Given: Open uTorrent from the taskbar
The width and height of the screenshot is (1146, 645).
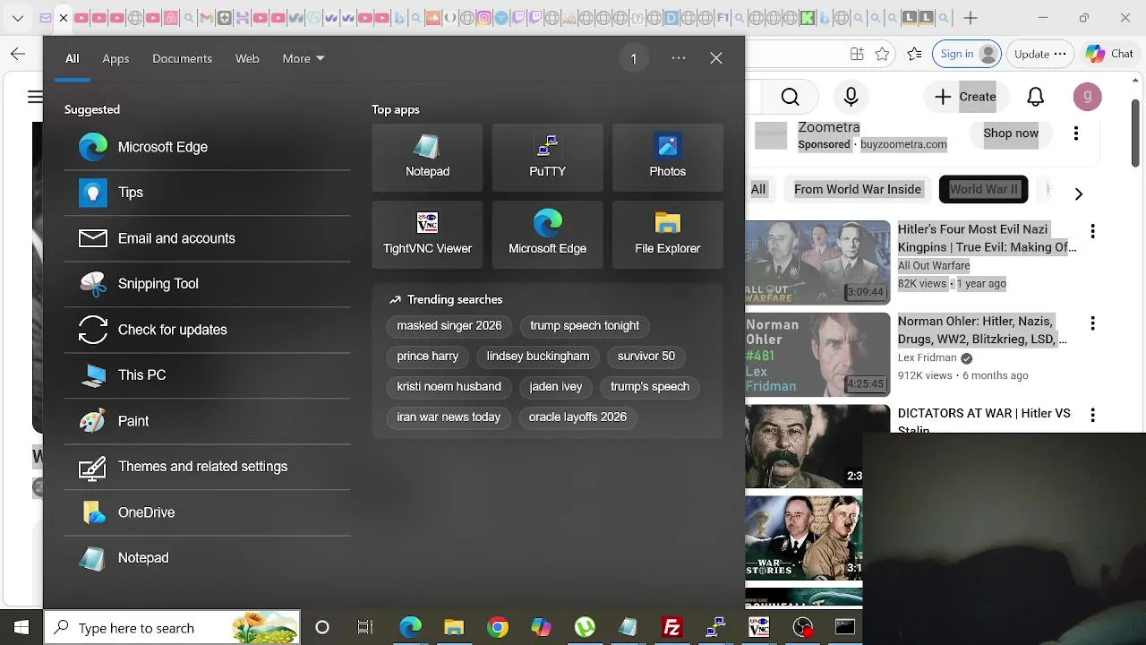Looking at the screenshot, I should tap(585, 628).
